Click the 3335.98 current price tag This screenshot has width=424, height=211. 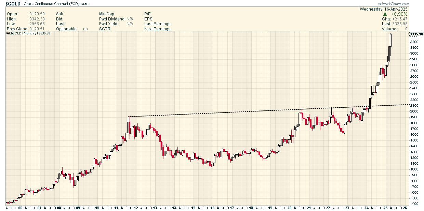(x=416, y=34)
